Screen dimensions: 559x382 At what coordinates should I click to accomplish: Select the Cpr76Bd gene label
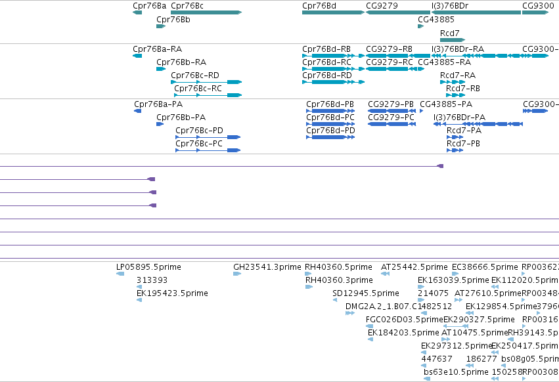click(x=319, y=6)
